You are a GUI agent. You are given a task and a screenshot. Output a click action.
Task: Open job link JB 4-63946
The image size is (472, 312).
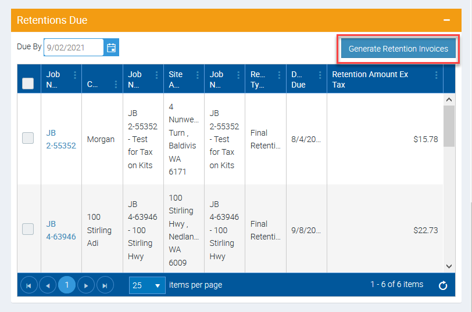(60, 230)
